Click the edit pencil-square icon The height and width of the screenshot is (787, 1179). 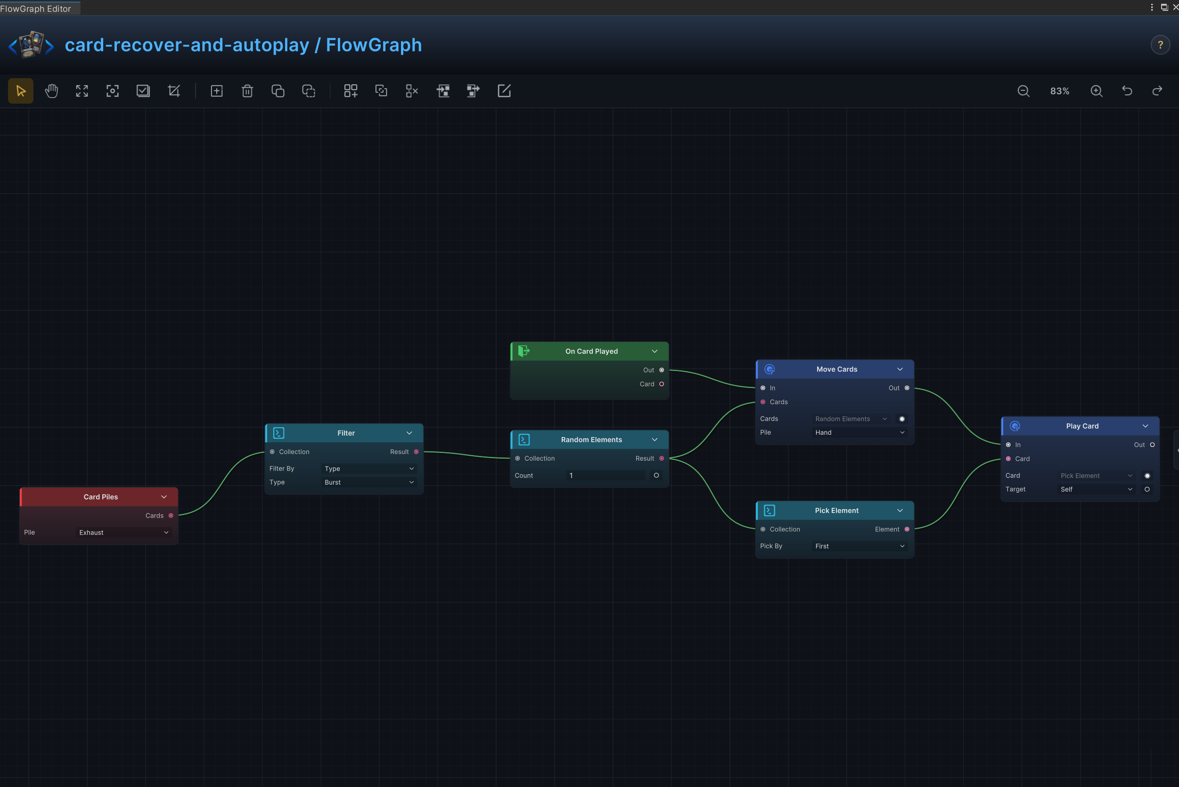click(x=504, y=91)
